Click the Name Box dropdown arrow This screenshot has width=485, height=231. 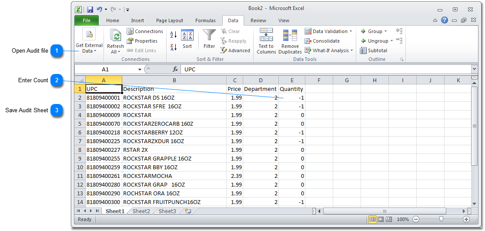point(140,70)
